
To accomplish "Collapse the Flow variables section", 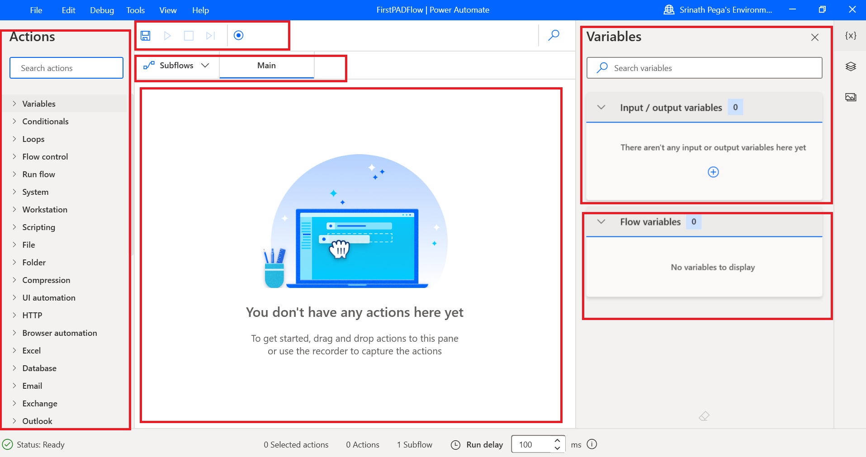I will [601, 222].
